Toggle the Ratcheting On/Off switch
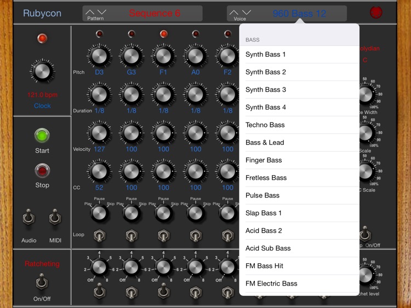Screen dimensions: 411x308 [x=42, y=282]
